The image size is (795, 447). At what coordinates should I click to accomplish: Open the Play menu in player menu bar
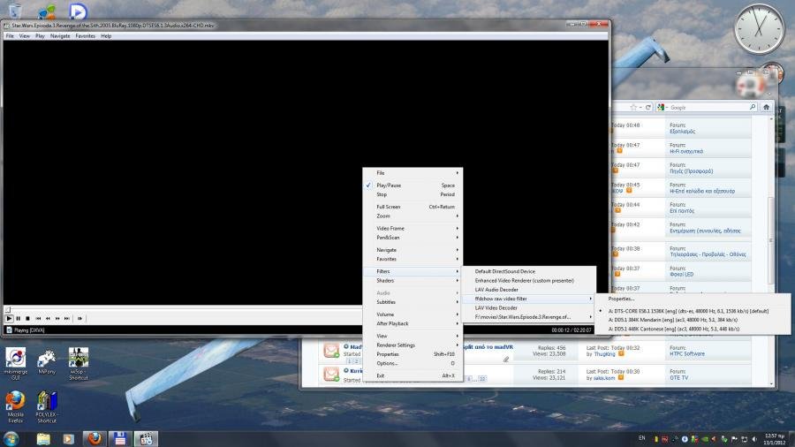point(40,36)
